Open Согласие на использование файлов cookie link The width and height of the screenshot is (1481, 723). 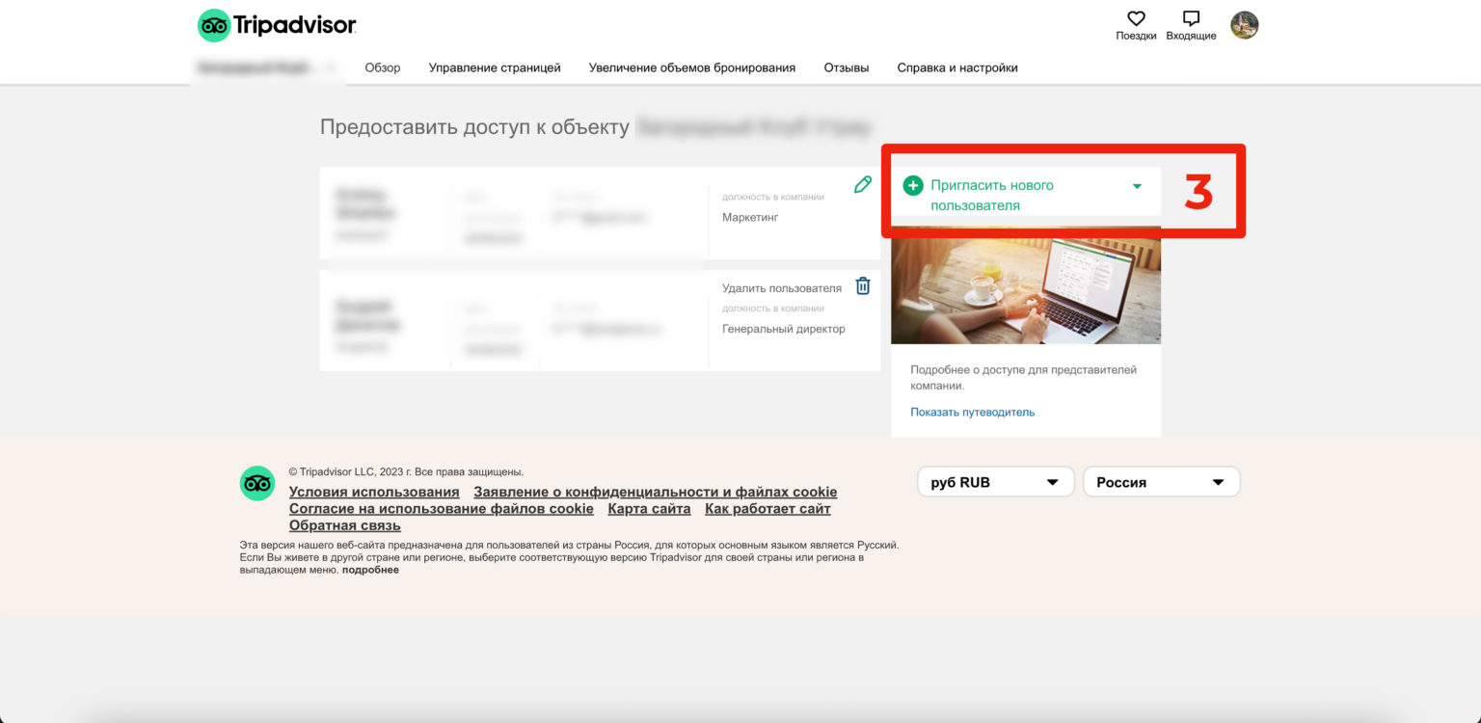pos(442,508)
